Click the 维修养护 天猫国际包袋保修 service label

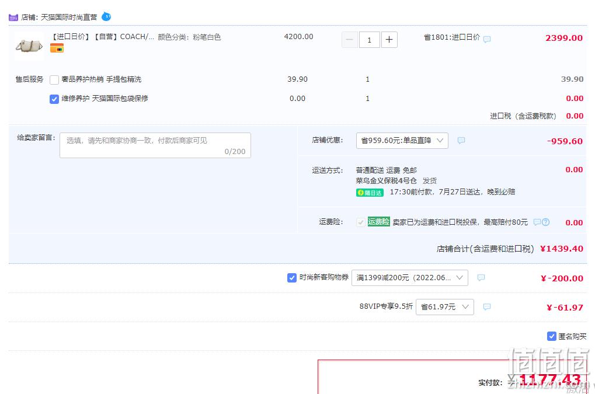105,99
